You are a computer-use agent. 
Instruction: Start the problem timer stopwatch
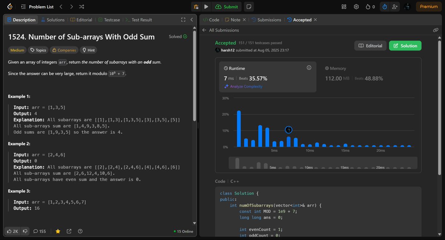pos(385,6)
